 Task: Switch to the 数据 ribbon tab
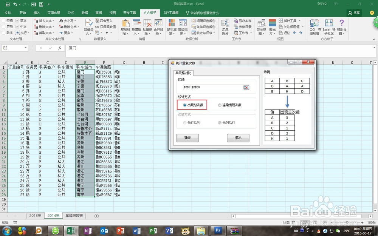tap(85, 13)
